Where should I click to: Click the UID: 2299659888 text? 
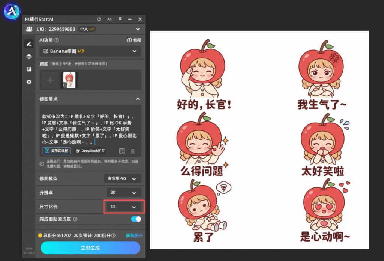pos(56,29)
